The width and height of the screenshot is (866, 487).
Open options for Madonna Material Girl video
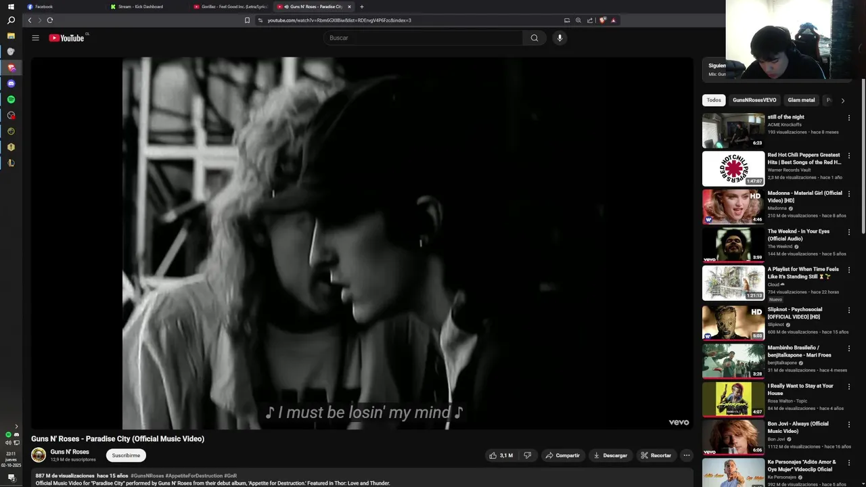849,193
